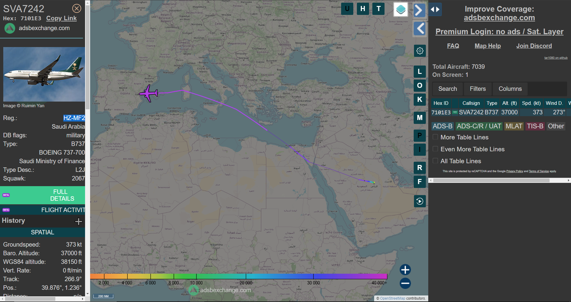Zoom out the map with minus button
The image size is (571, 302).
405,283
